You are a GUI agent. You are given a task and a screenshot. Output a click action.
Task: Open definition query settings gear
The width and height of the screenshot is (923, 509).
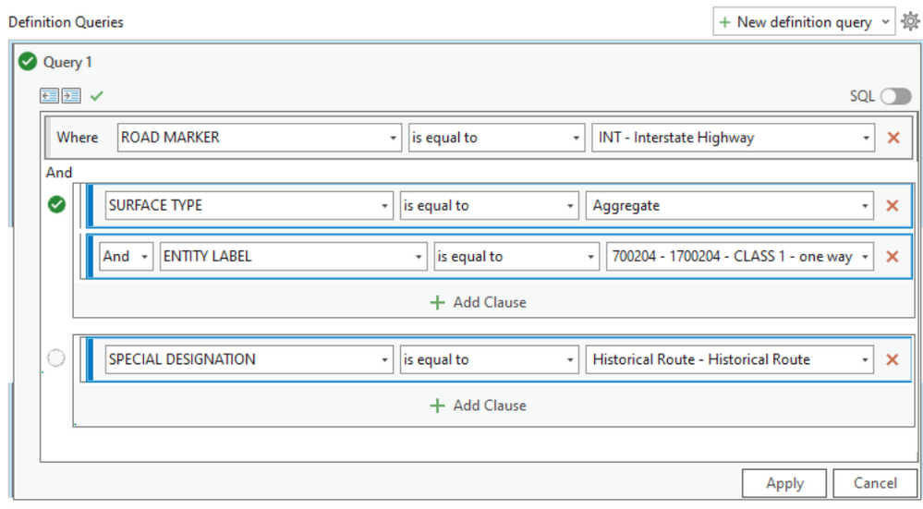pos(910,21)
